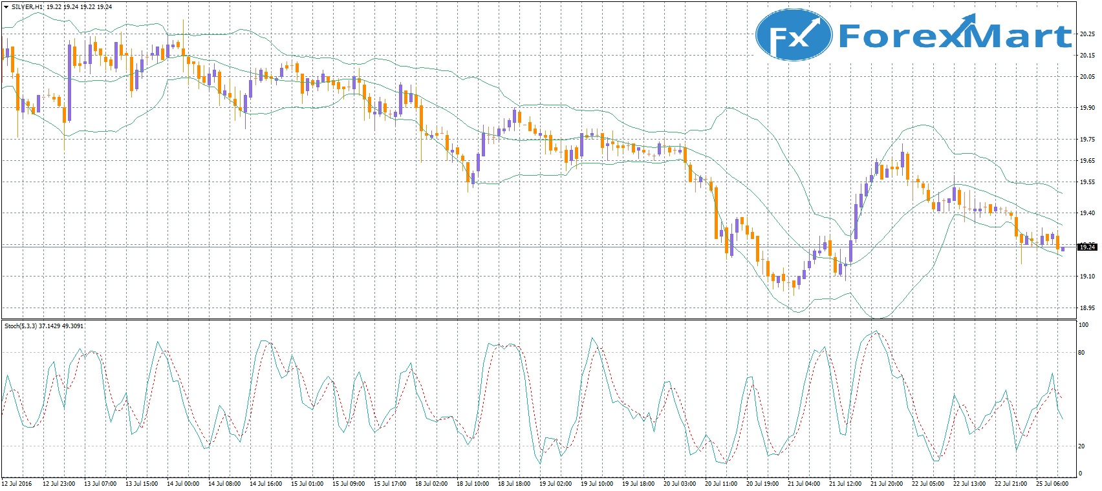Click the 18.95 price axis label
Screen dimensions: 1102x491
(1087, 308)
